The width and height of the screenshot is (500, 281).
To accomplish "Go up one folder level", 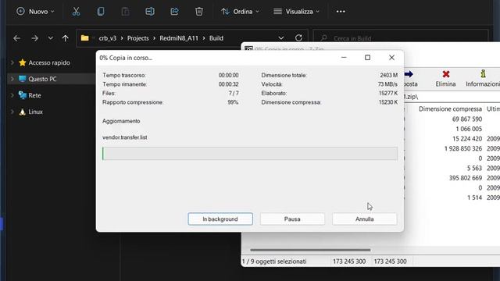I will [66, 38].
